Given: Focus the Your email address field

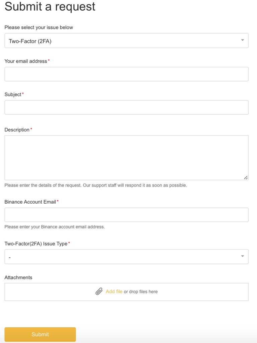Looking at the screenshot, I should click(127, 74).
